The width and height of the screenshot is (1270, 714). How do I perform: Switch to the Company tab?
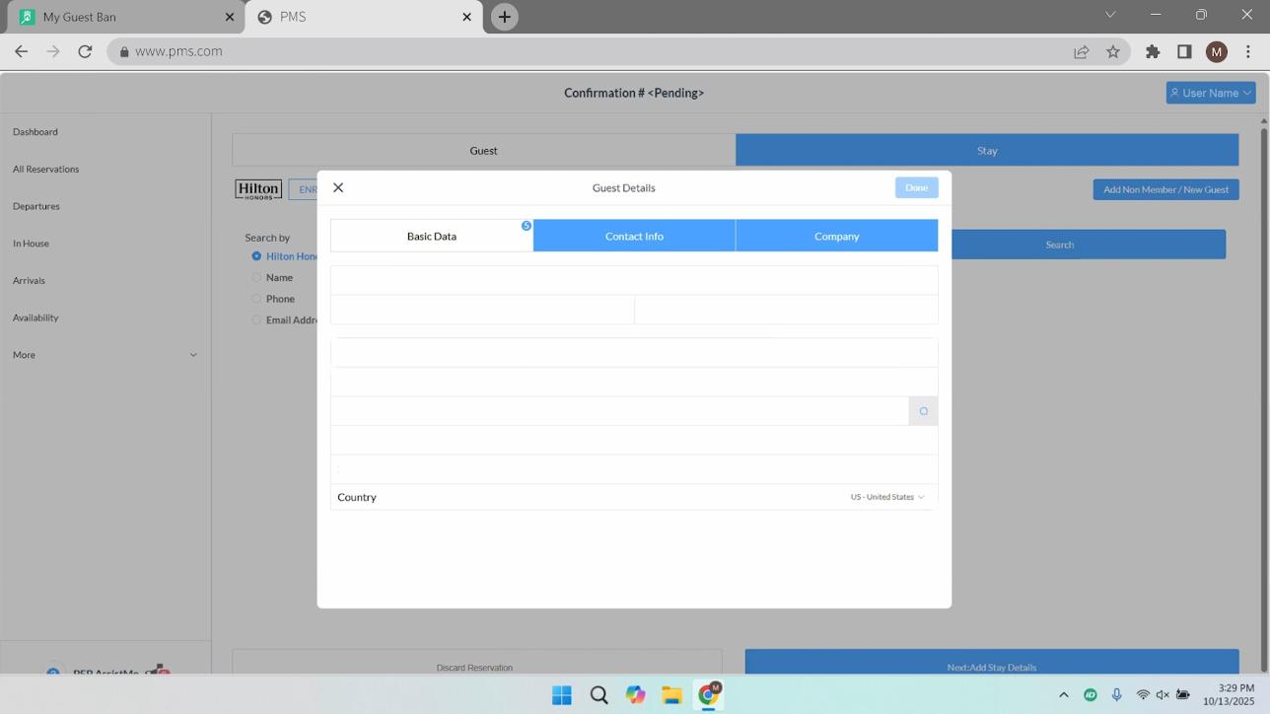[x=836, y=237]
